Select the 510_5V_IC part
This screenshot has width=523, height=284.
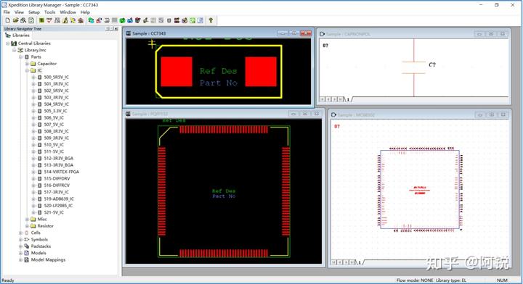coord(54,145)
